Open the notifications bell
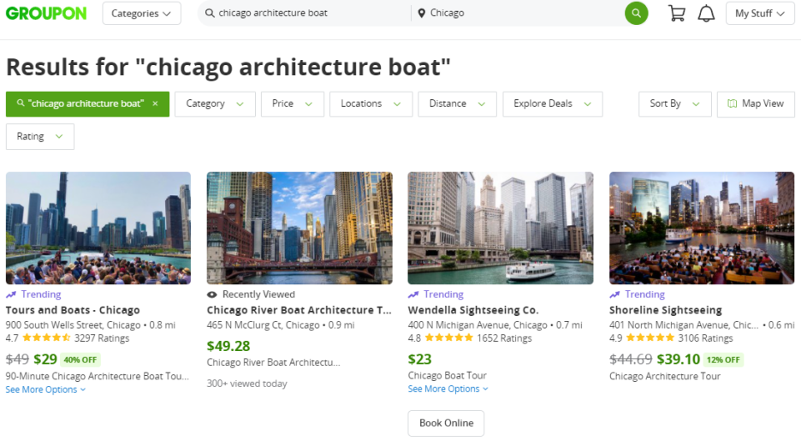Image resolution: width=801 pixels, height=441 pixels. point(706,14)
